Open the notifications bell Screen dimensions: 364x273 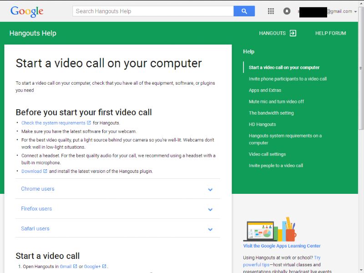(x=287, y=11)
